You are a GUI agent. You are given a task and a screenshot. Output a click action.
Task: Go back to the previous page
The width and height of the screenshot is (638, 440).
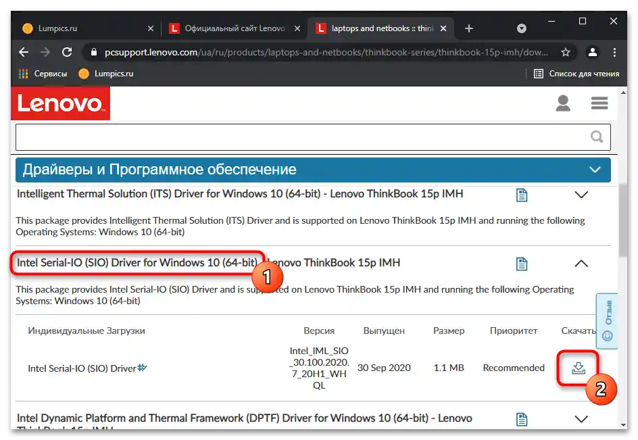pyautogui.click(x=24, y=52)
